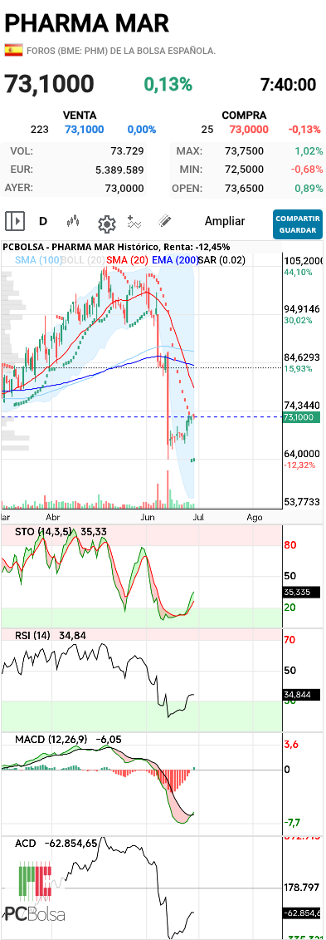Click the VOL value 73.729

coord(127,151)
